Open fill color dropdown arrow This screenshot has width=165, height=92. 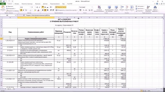(x=37, y=10)
